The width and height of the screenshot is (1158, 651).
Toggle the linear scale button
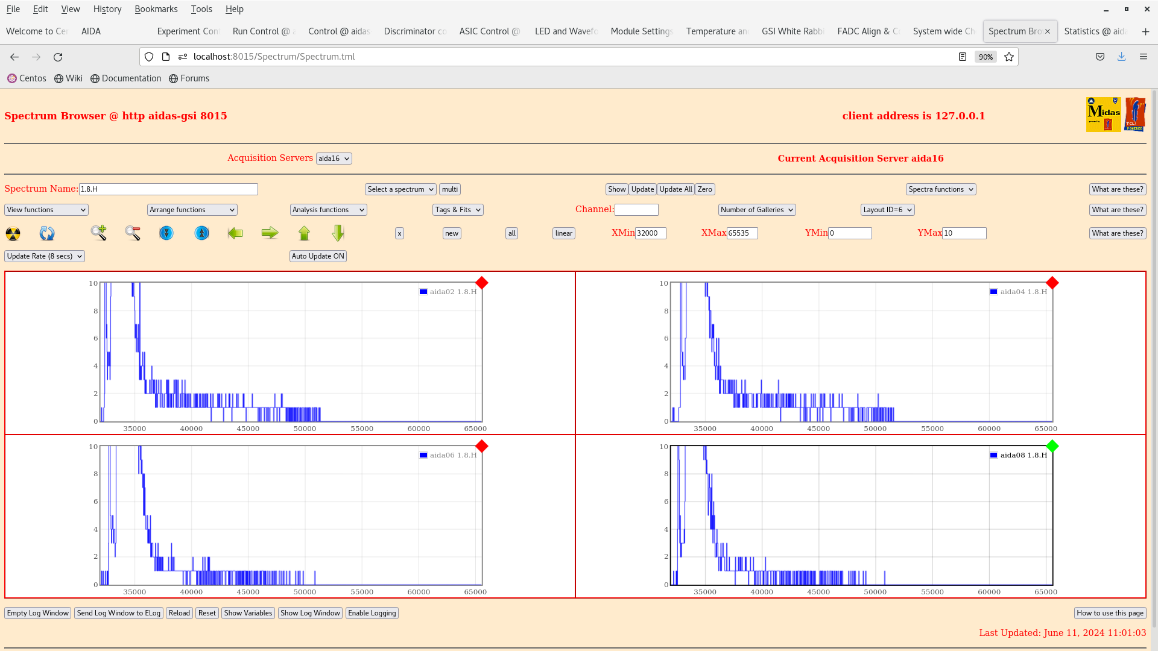click(563, 233)
